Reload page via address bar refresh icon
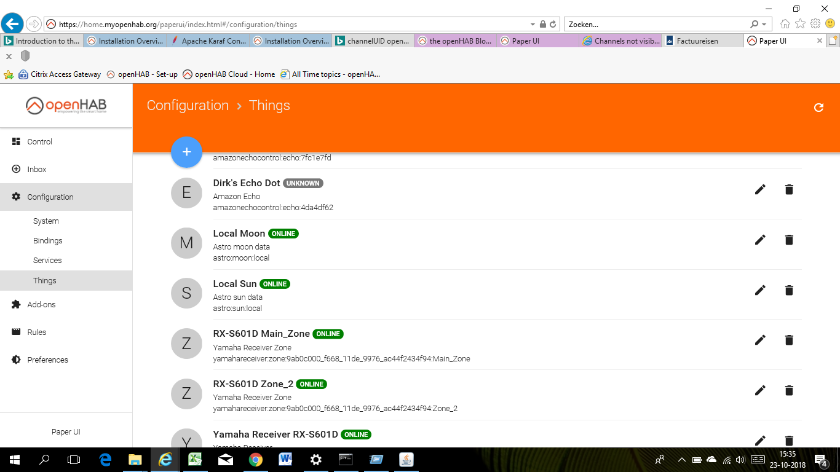This screenshot has height=472, width=840. pyautogui.click(x=553, y=25)
